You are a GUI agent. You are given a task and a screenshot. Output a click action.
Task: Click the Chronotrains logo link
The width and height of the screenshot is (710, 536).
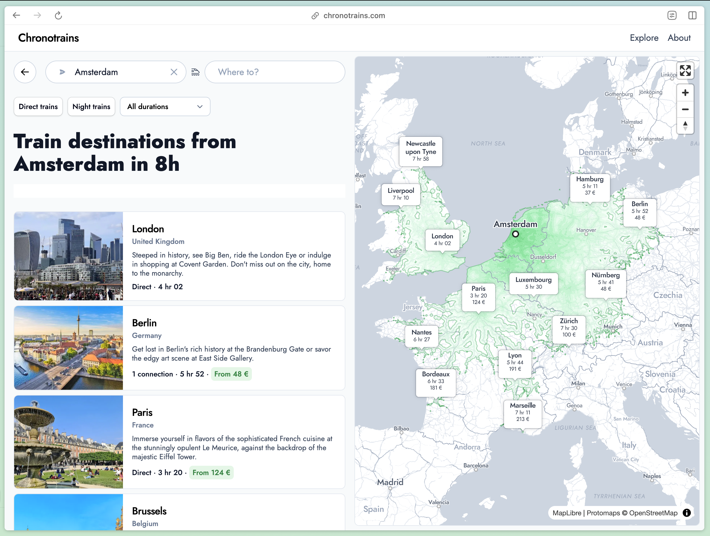click(x=48, y=38)
